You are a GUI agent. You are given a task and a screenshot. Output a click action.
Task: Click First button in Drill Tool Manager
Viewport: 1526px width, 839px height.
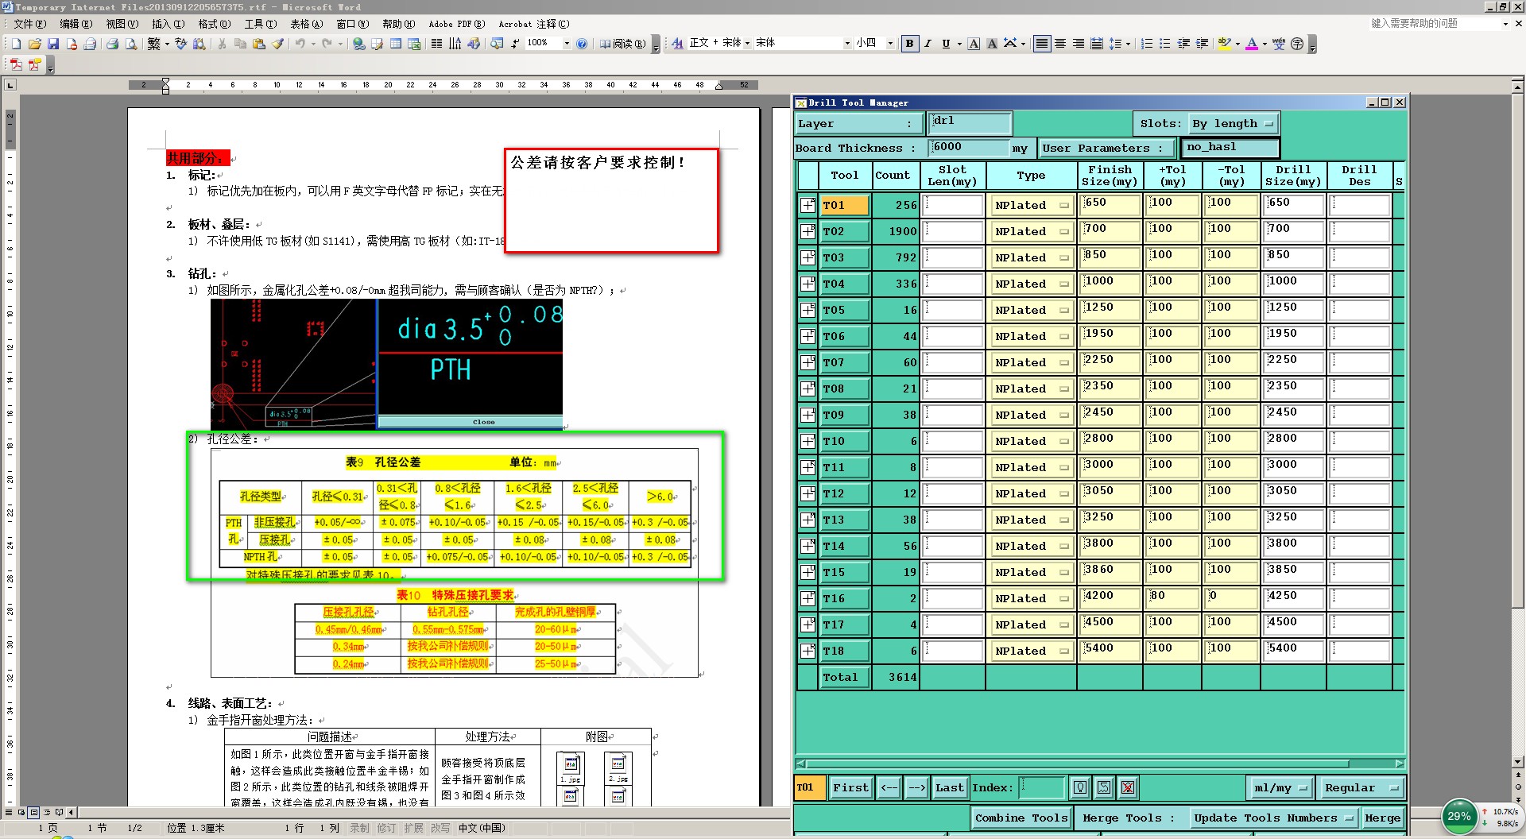coord(850,787)
